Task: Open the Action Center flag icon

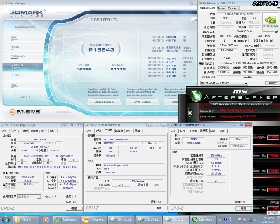Action: [x=245, y=220]
